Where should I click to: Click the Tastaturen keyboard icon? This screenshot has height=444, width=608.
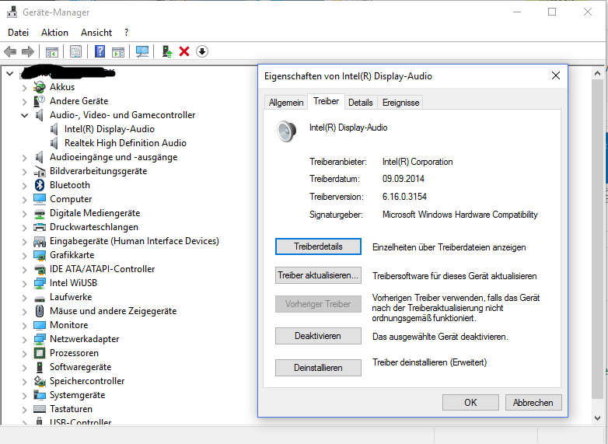[x=40, y=409]
